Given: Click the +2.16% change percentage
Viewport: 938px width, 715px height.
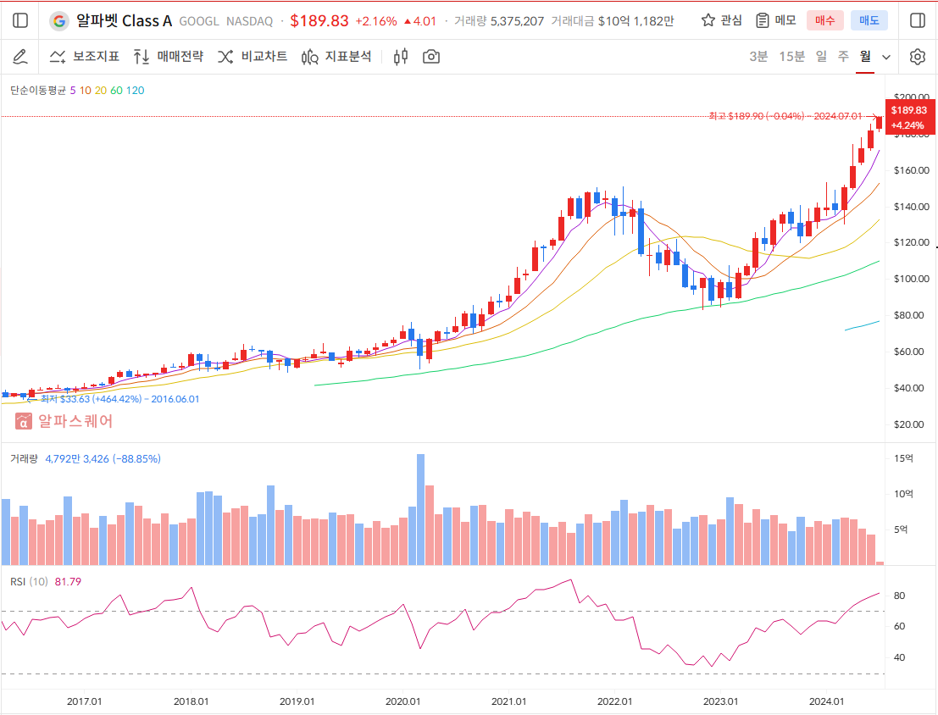Looking at the screenshot, I should (376, 21).
